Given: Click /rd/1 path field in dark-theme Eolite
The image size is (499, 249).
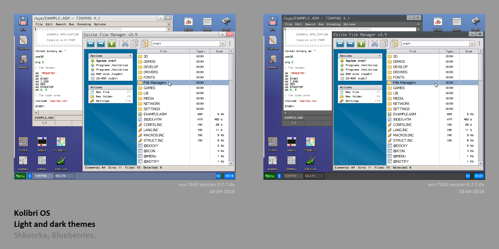Looking at the screenshot, I should click(436, 44).
